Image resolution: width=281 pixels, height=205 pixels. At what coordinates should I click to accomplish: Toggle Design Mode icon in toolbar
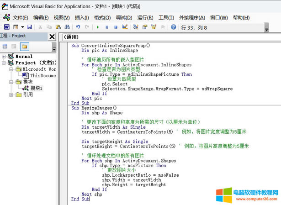(125, 27)
